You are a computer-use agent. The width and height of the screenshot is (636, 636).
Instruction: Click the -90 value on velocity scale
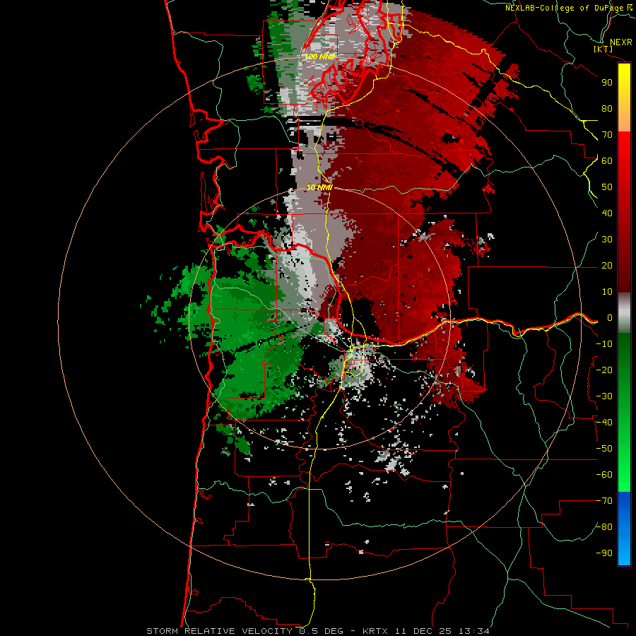pos(604,553)
